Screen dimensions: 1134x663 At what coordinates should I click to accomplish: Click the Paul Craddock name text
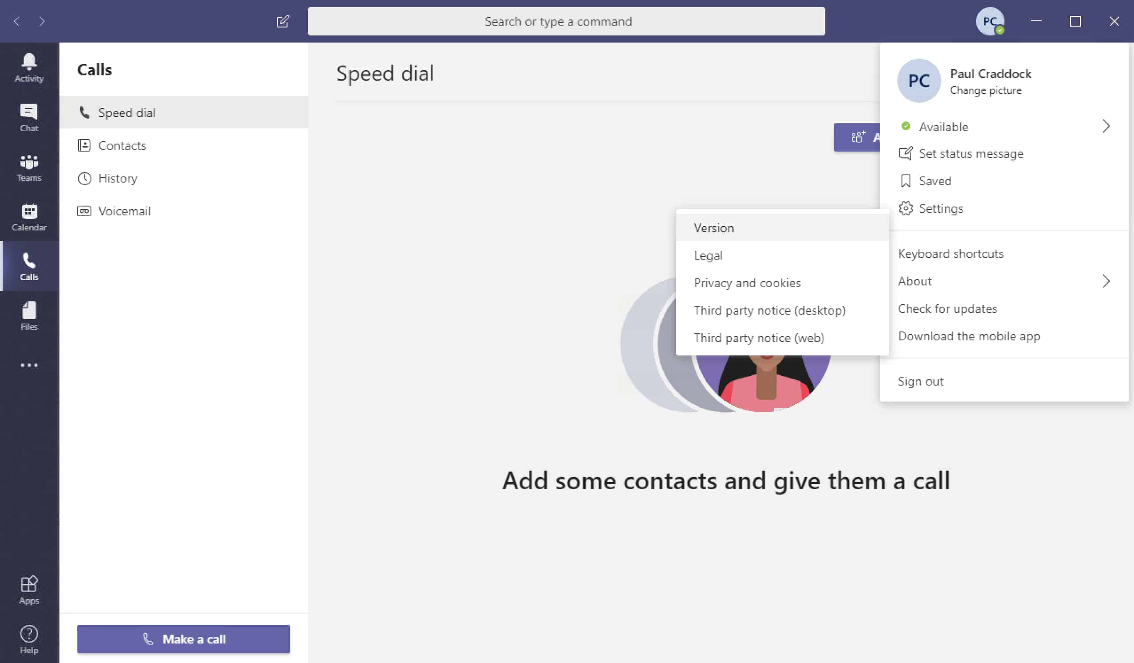(990, 74)
